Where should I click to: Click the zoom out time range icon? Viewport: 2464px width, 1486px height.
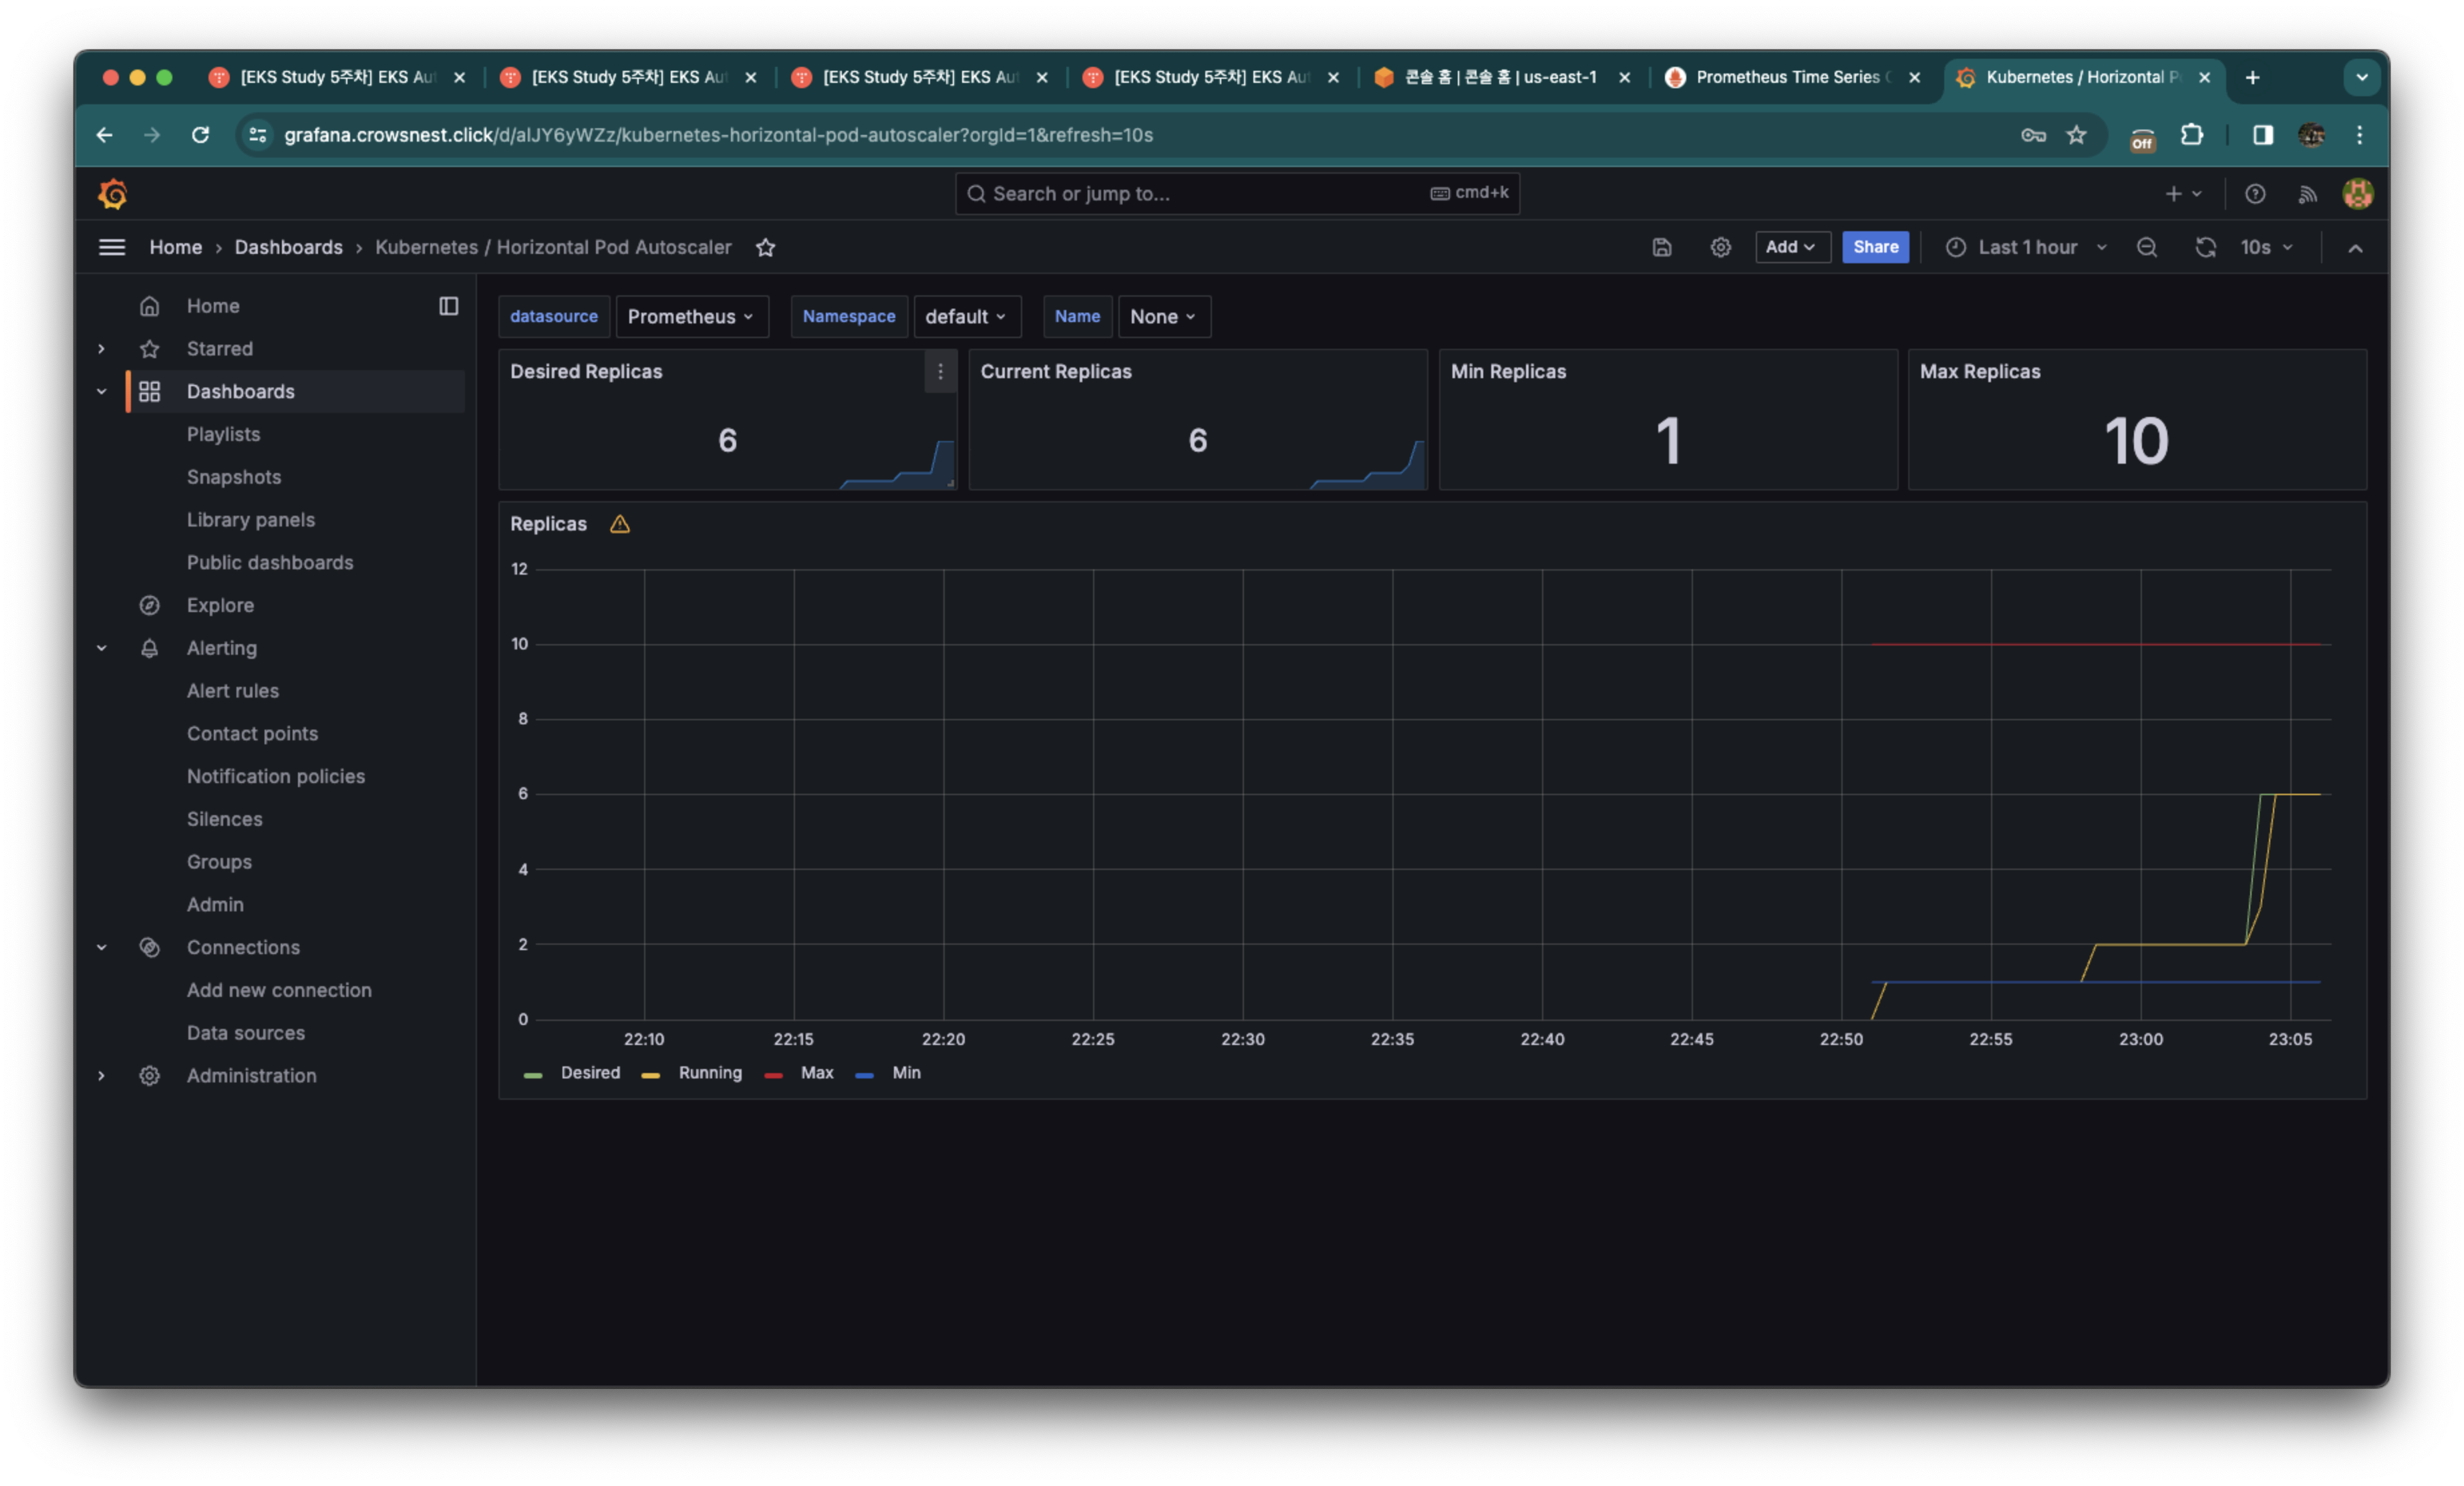[x=2146, y=247]
